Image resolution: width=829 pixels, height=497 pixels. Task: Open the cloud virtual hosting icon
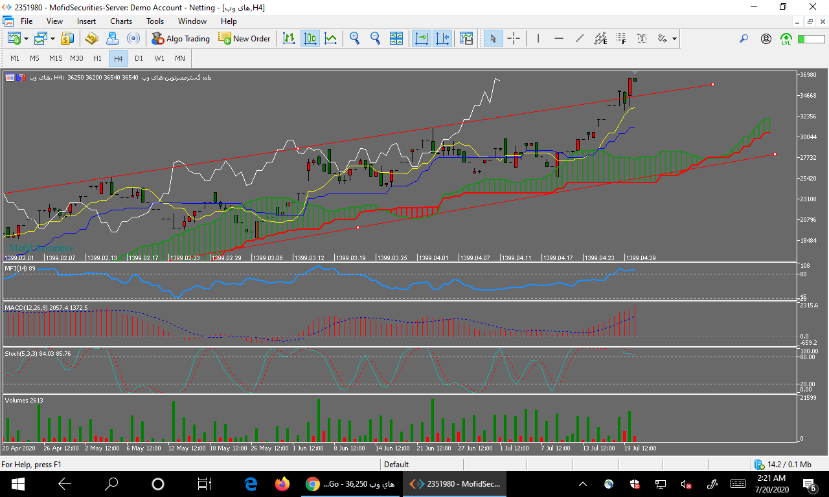[113, 38]
